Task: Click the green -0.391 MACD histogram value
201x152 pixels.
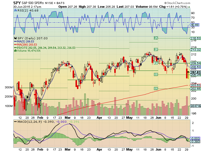Action: click(74, 122)
